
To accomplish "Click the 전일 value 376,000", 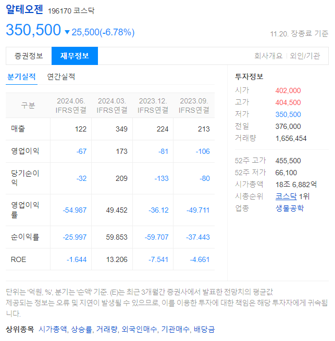I will tap(288, 126).
